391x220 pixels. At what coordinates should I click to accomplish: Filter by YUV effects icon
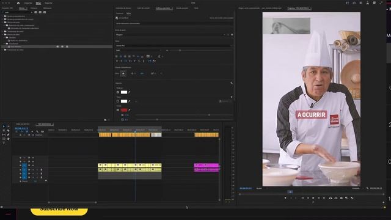click(x=45, y=12)
